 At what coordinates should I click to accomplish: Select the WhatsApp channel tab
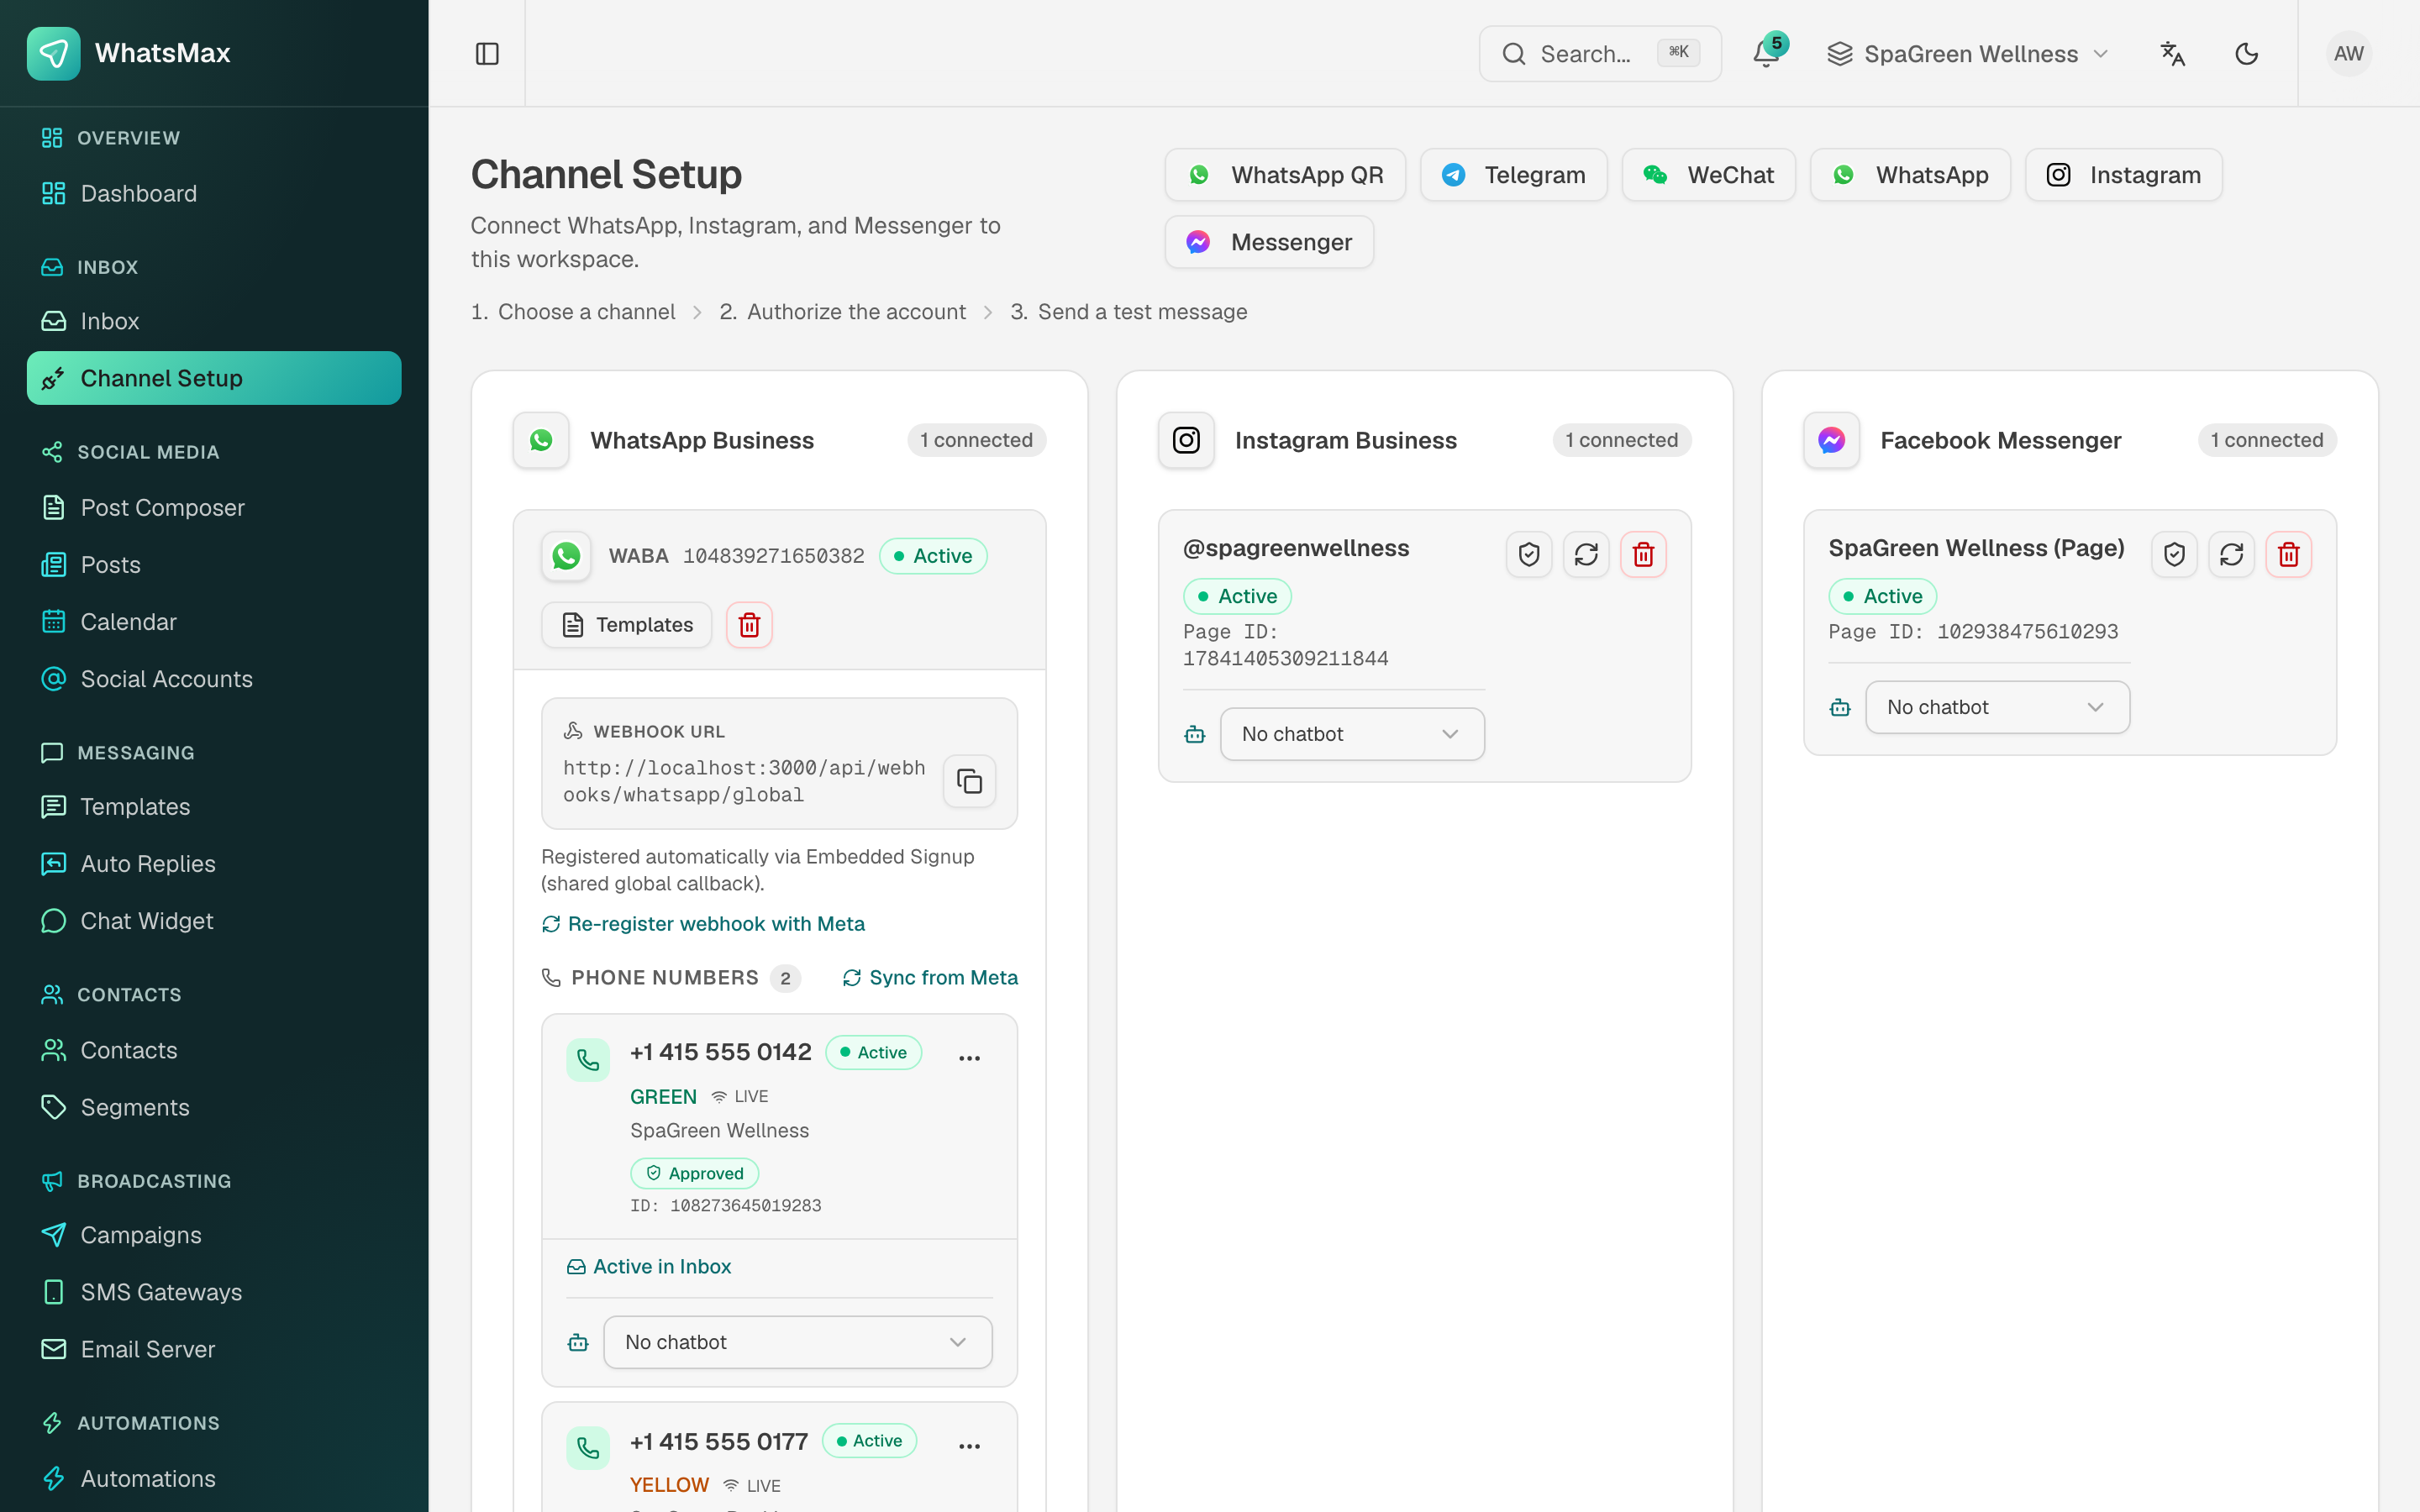click(x=1910, y=175)
